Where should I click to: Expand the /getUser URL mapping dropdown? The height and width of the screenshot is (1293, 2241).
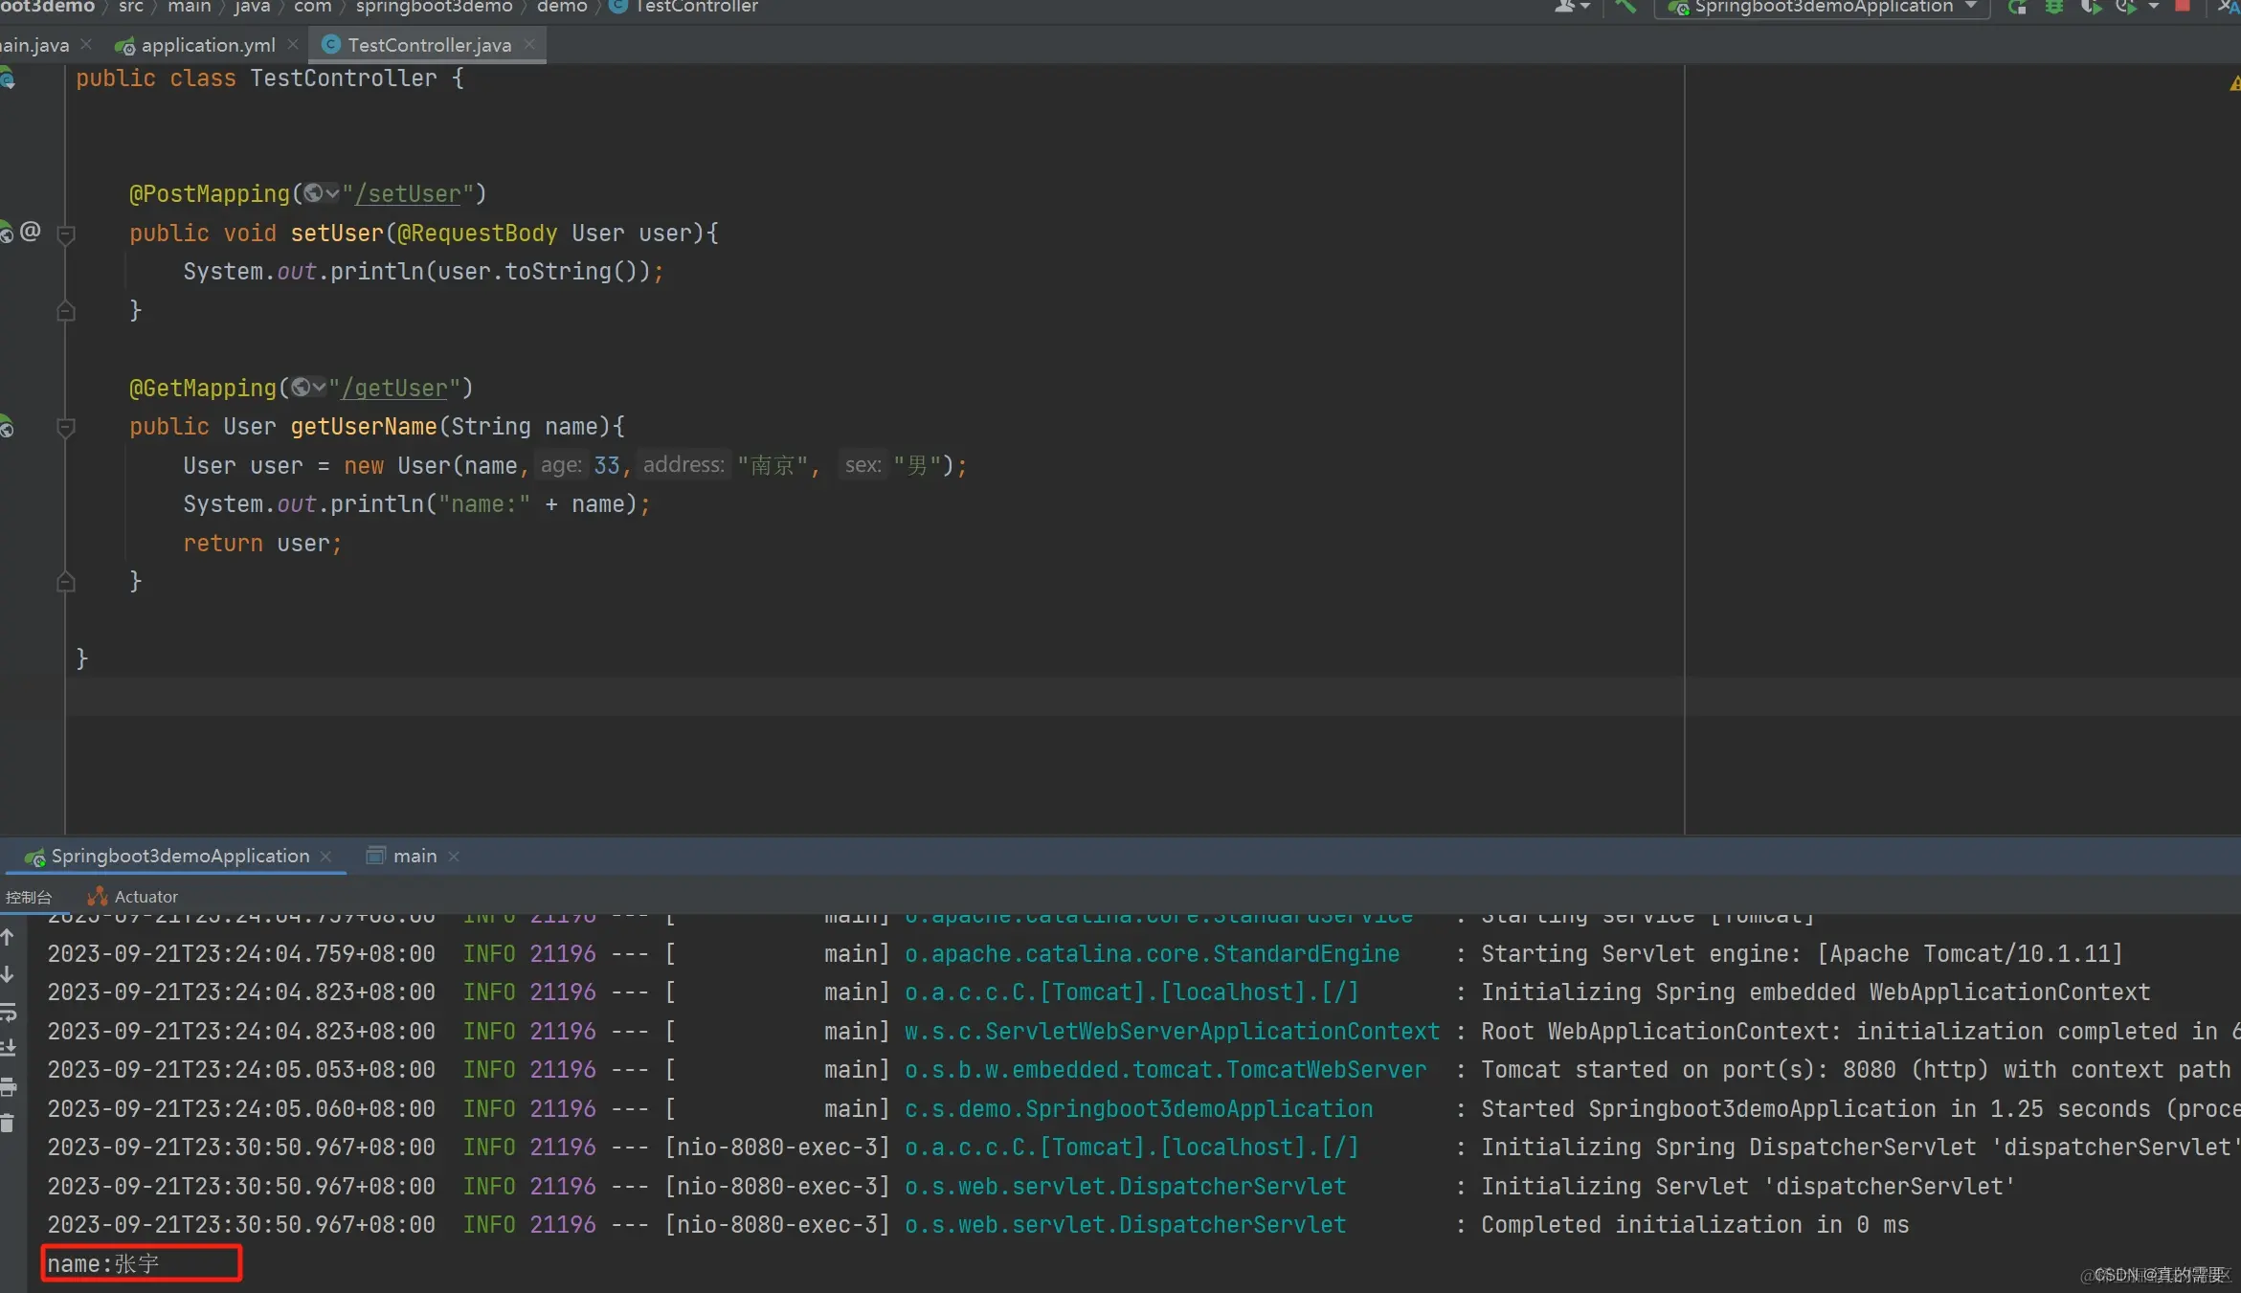[308, 388]
